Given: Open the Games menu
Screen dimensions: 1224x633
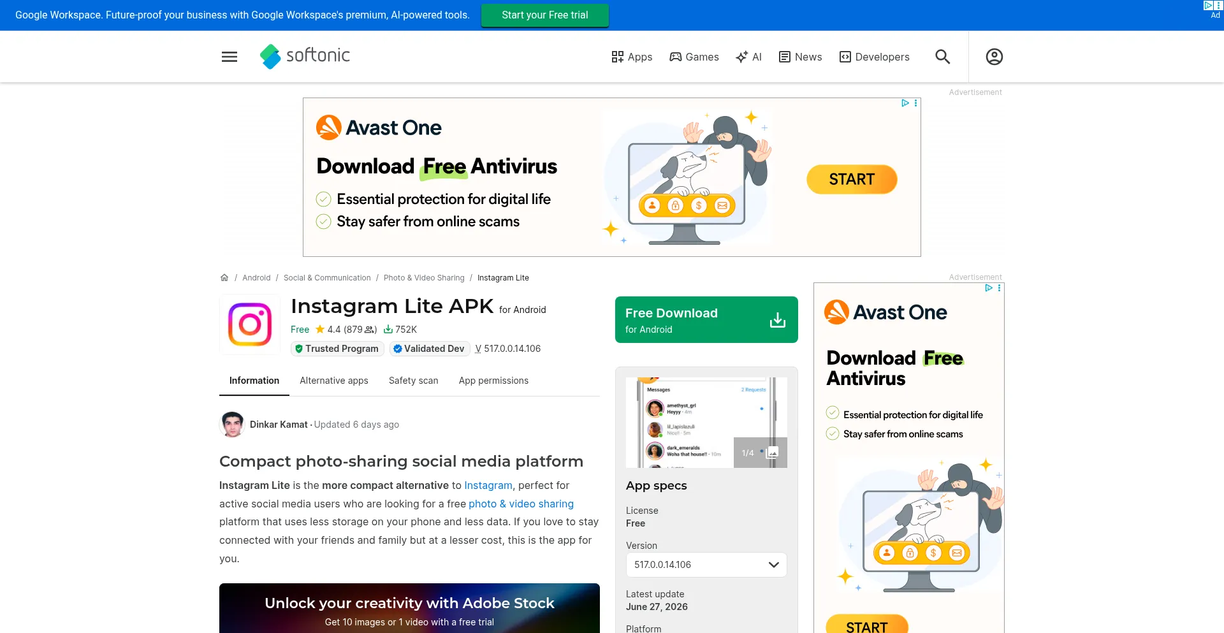Looking at the screenshot, I should pos(694,57).
